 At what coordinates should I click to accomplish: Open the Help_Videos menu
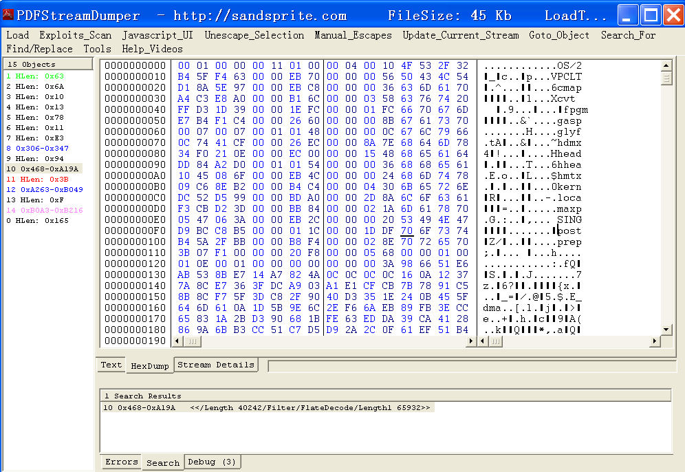pos(152,49)
